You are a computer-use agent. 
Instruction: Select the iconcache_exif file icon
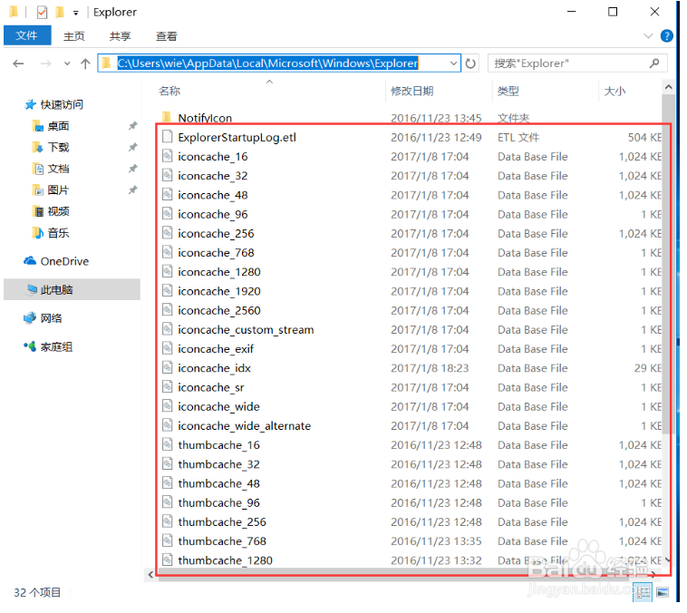[x=167, y=349]
